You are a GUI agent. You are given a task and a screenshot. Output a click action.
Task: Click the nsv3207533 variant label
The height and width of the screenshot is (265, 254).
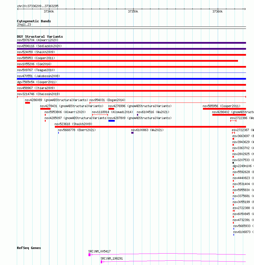coord(243,160)
